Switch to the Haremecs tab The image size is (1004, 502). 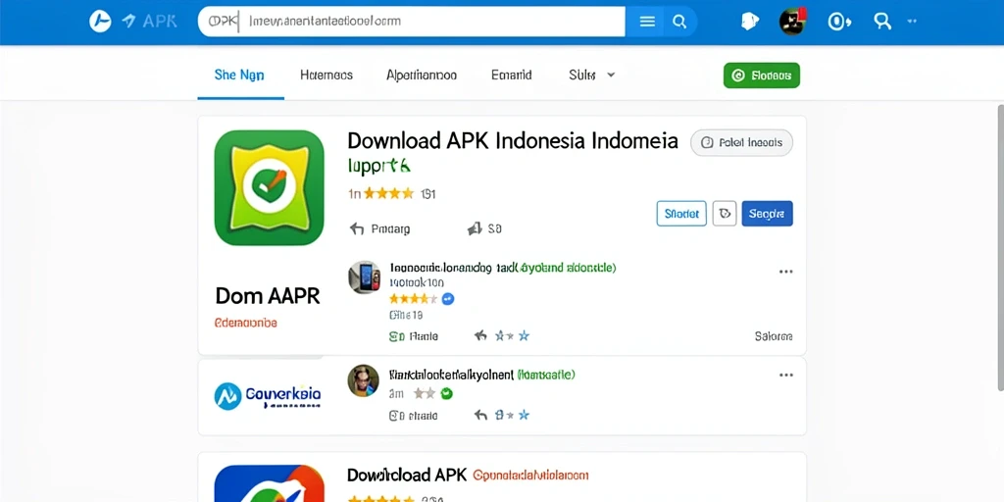click(x=326, y=75)
